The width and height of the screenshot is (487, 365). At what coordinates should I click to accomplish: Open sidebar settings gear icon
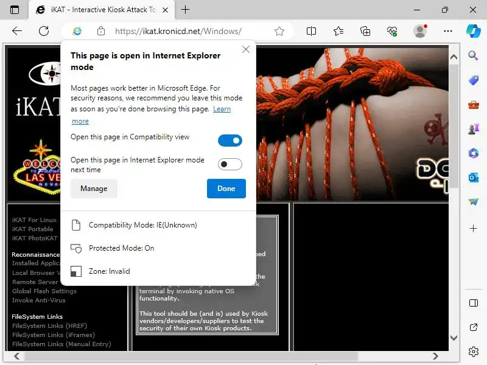tap(474, 352)
